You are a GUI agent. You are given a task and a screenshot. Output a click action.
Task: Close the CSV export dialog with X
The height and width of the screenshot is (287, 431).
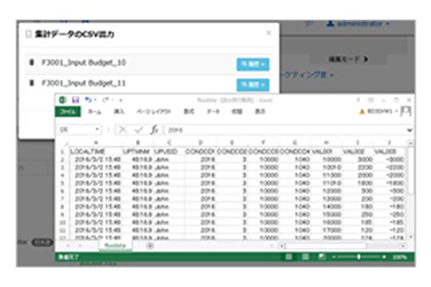[x=269, y=33]
